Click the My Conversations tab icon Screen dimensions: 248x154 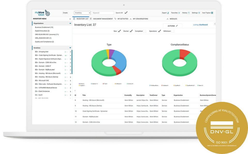[x=131, y=19]
